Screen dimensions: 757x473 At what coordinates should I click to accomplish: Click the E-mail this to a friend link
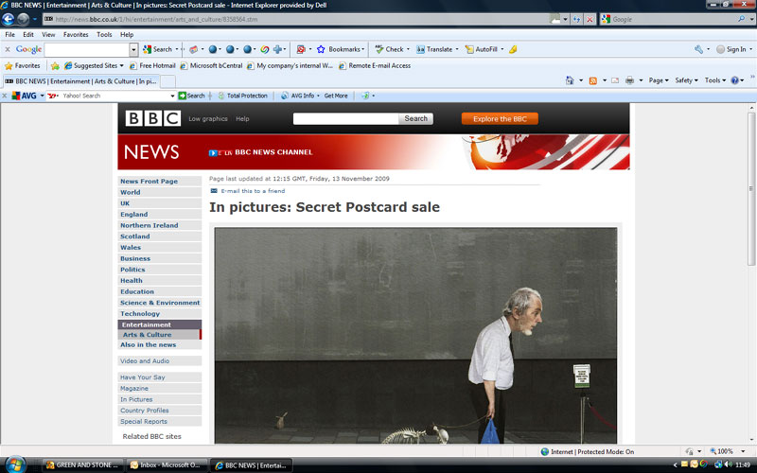click(253, 191)
